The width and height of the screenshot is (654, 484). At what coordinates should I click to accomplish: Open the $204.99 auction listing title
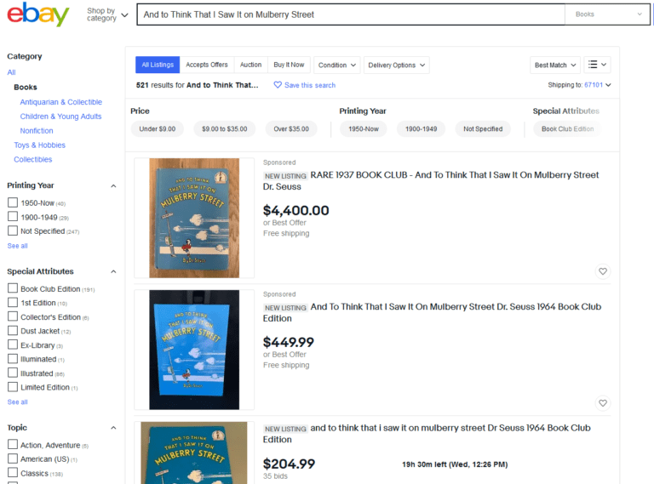point(427,434)
